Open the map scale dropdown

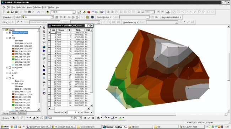point(74,12)
